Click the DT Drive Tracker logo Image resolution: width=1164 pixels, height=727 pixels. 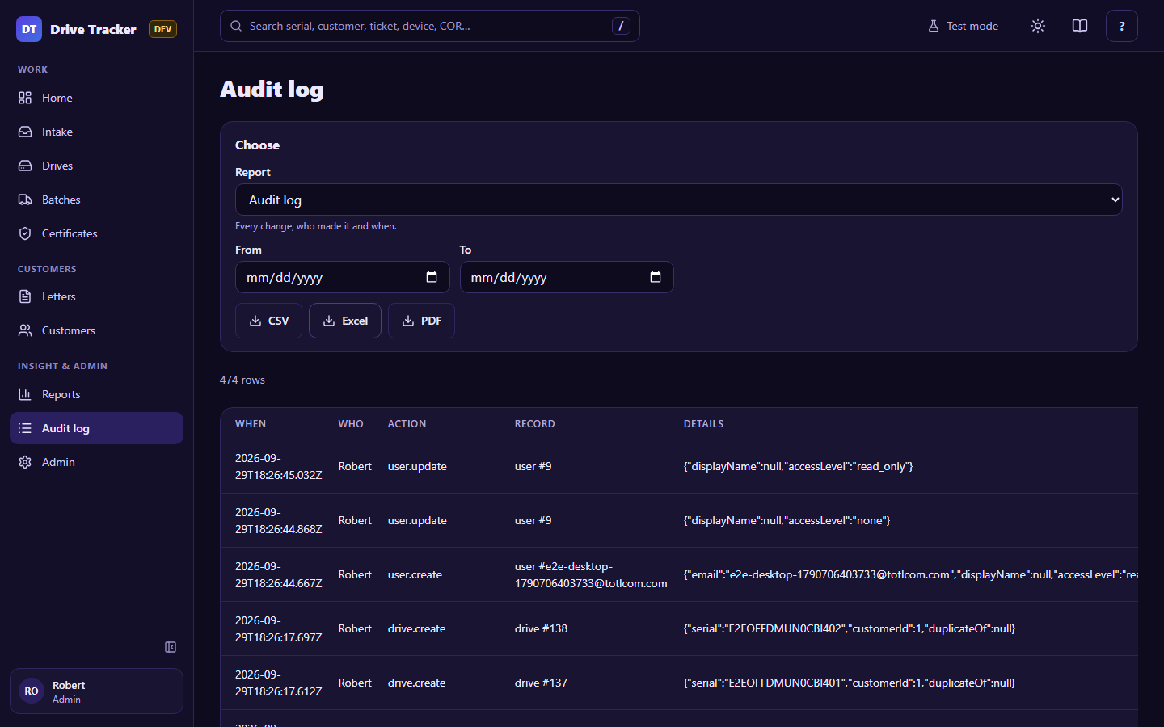[x=77, y=29]
